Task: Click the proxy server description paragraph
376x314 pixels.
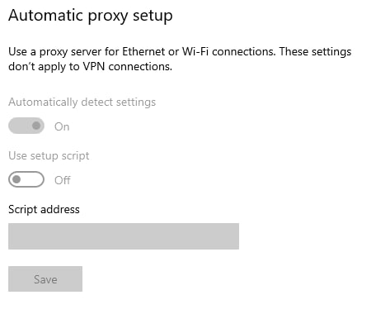Action: click(x=180, y=59)
